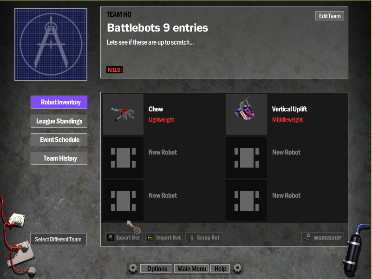Click the gear icon left of Options
This screenshot has width=372, height=279.
[133, 268]
